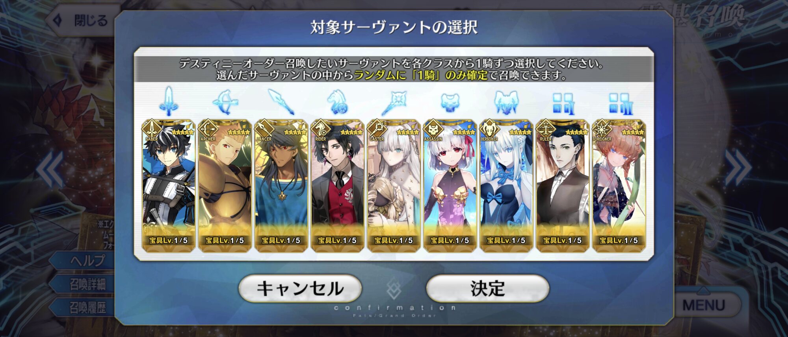Viewport: 788px width, 337px height.
Task: Select the first Extra class icon
Action: [563, 103]
